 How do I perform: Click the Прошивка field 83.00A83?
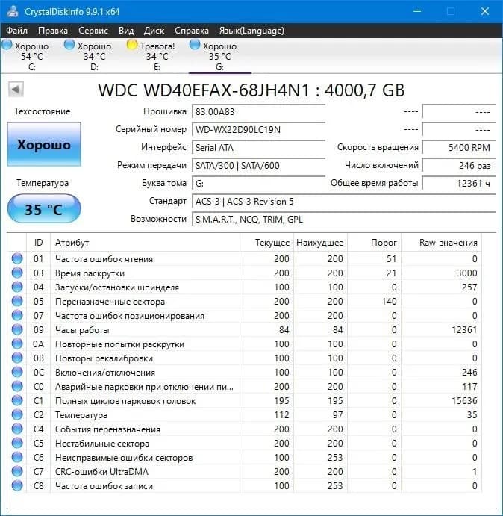pyautogui.click(x=258, y=112)
